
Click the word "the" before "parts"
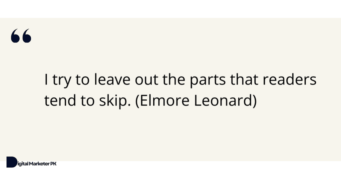click(x=174, y=79)
